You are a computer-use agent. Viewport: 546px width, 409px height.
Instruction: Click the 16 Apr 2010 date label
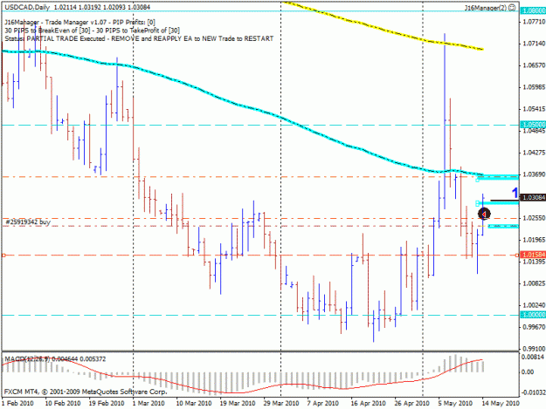[369, 404]
